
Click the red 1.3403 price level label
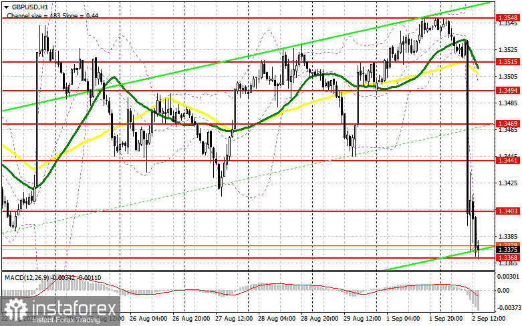(508, 211)
